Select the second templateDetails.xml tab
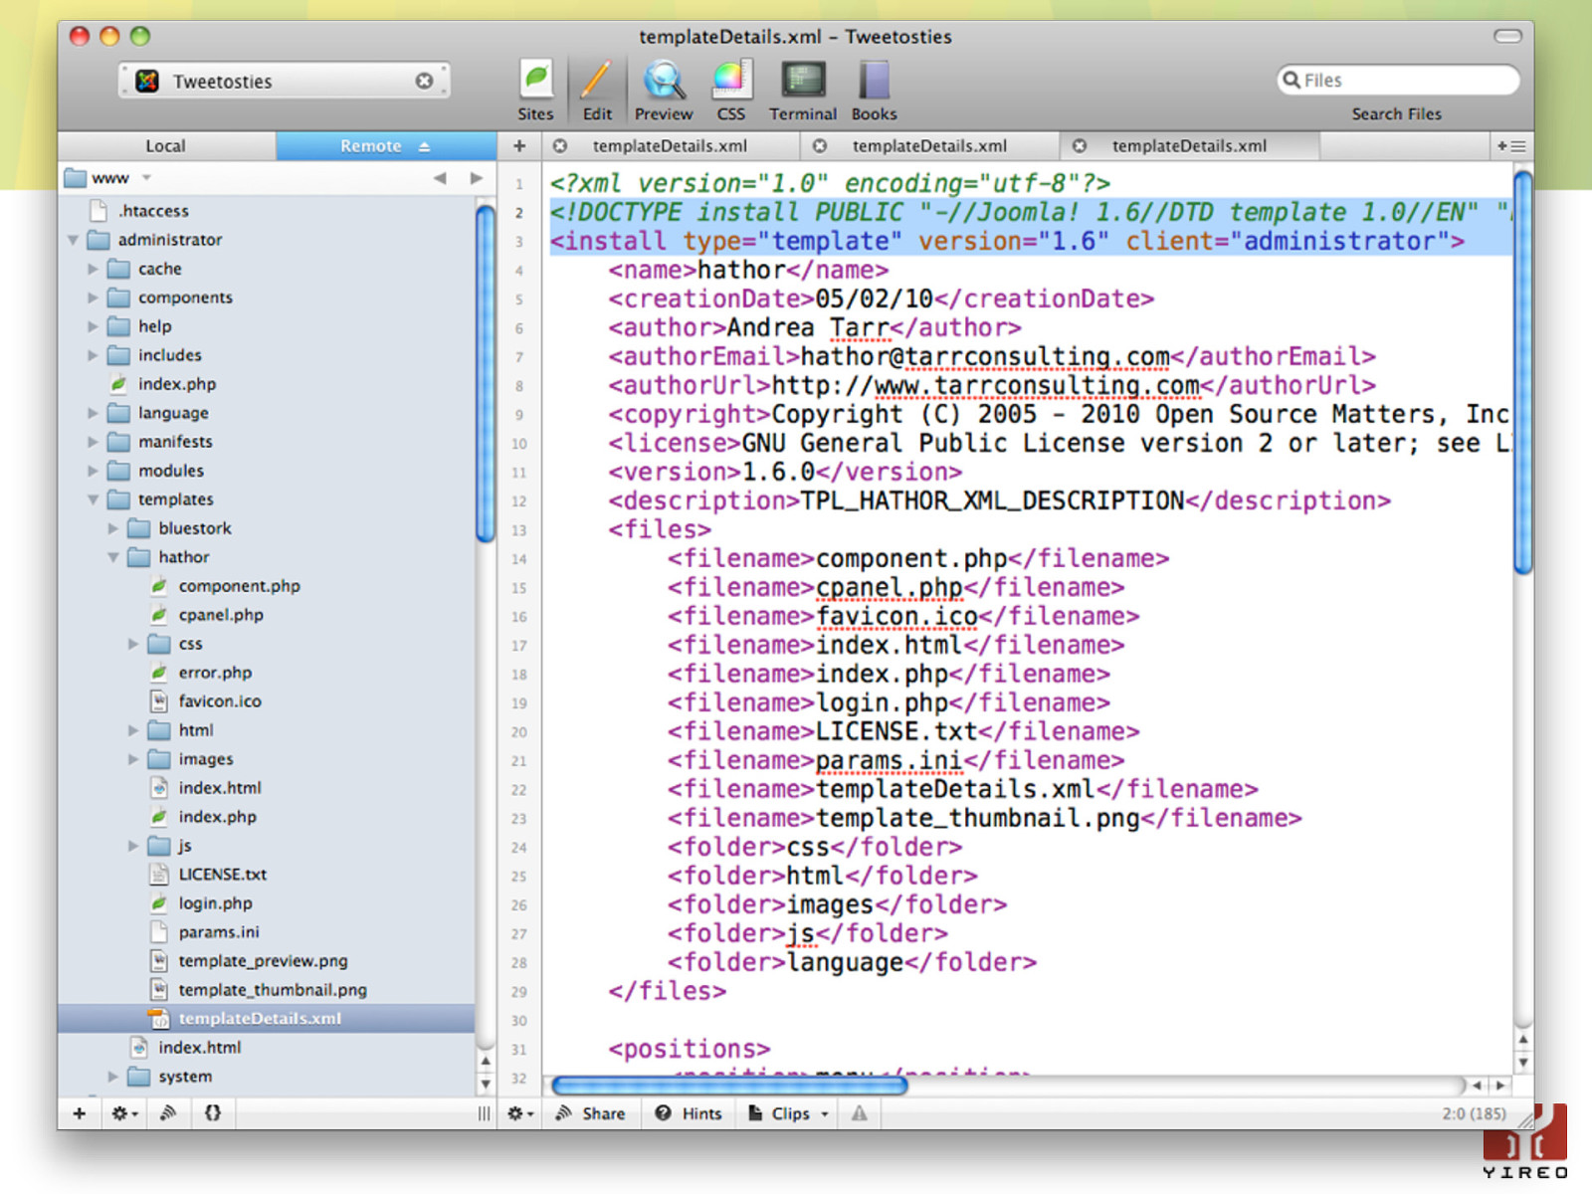The image size is (1592, 1194). click(x=929, y=146)
